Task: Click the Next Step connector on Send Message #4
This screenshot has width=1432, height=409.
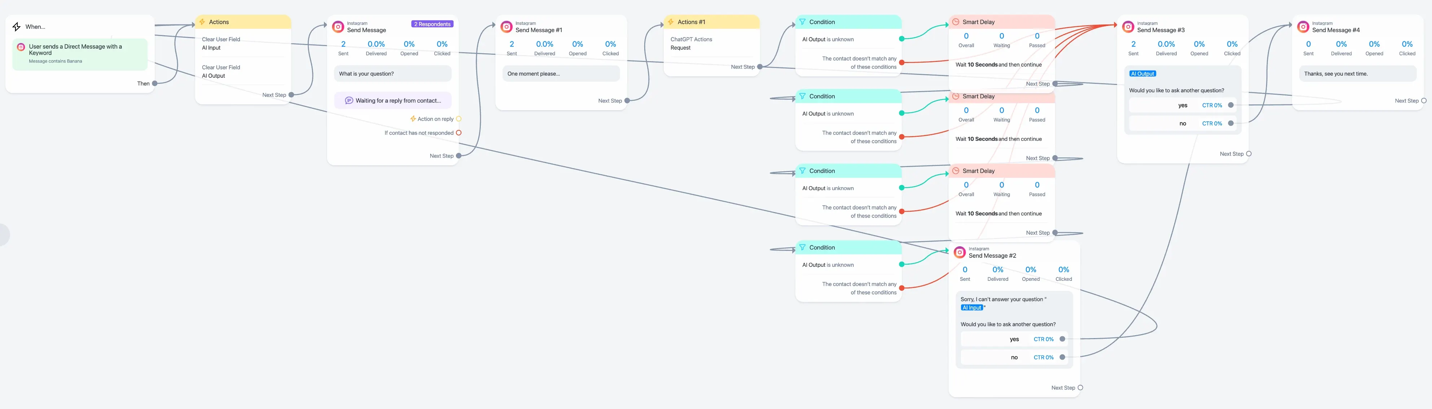Action: tap(1423, 101)
